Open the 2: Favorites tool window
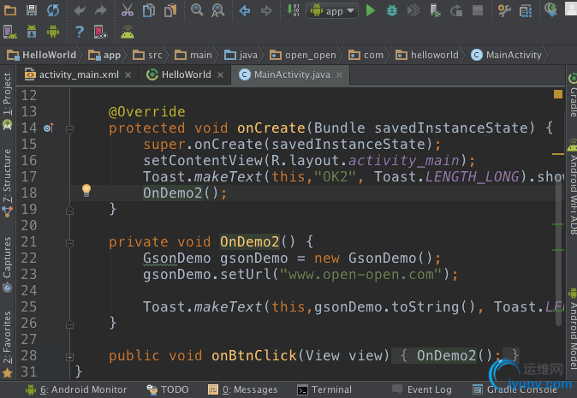This screenshot has height=398, width=577. point(7,344)
